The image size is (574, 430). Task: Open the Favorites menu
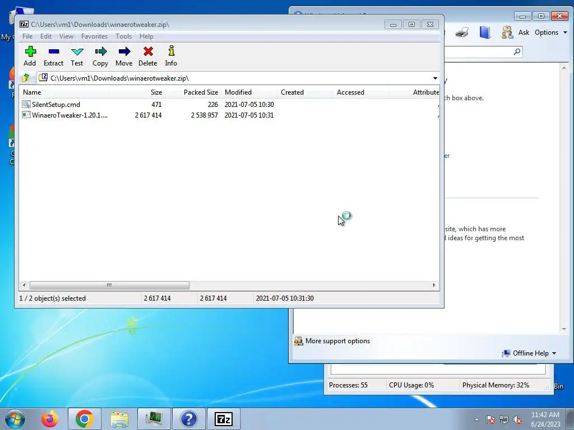pyautogui.click(x=94, y=36)
